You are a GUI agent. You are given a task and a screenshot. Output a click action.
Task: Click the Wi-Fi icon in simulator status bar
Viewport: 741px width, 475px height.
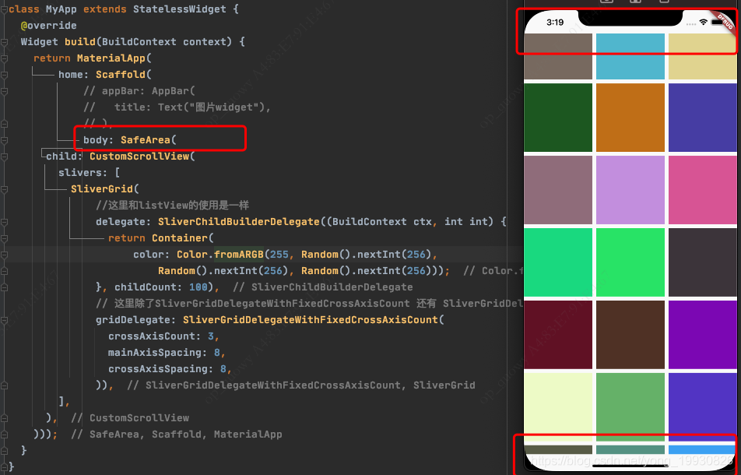coord(703,22)
